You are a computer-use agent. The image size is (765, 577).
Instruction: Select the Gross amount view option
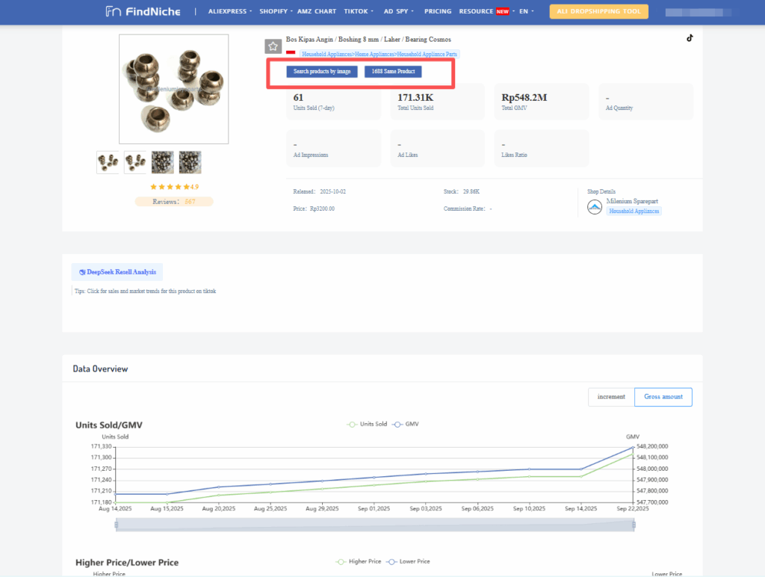tap(663, 397)
